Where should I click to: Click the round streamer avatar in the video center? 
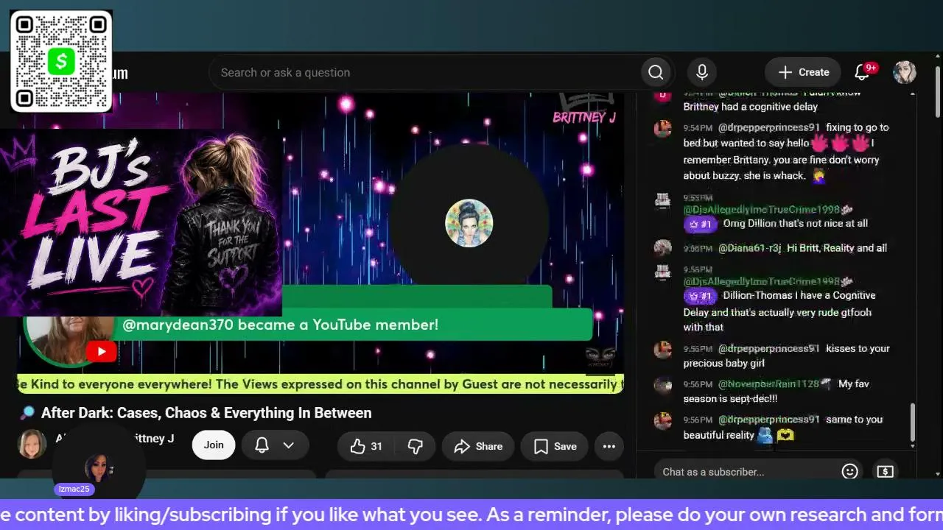click(469, 223)
